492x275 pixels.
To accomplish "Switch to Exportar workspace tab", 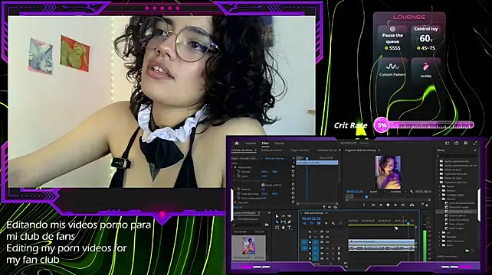I will [279, 144].
